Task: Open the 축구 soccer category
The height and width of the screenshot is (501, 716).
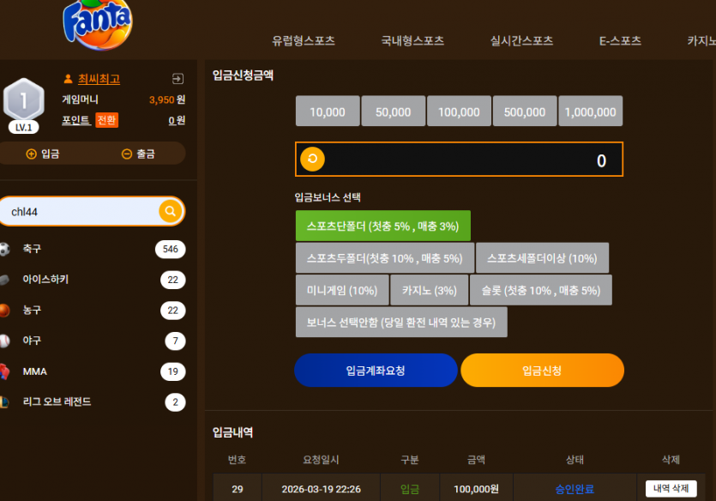Action: pyautogui.click(x=93, y=249)
